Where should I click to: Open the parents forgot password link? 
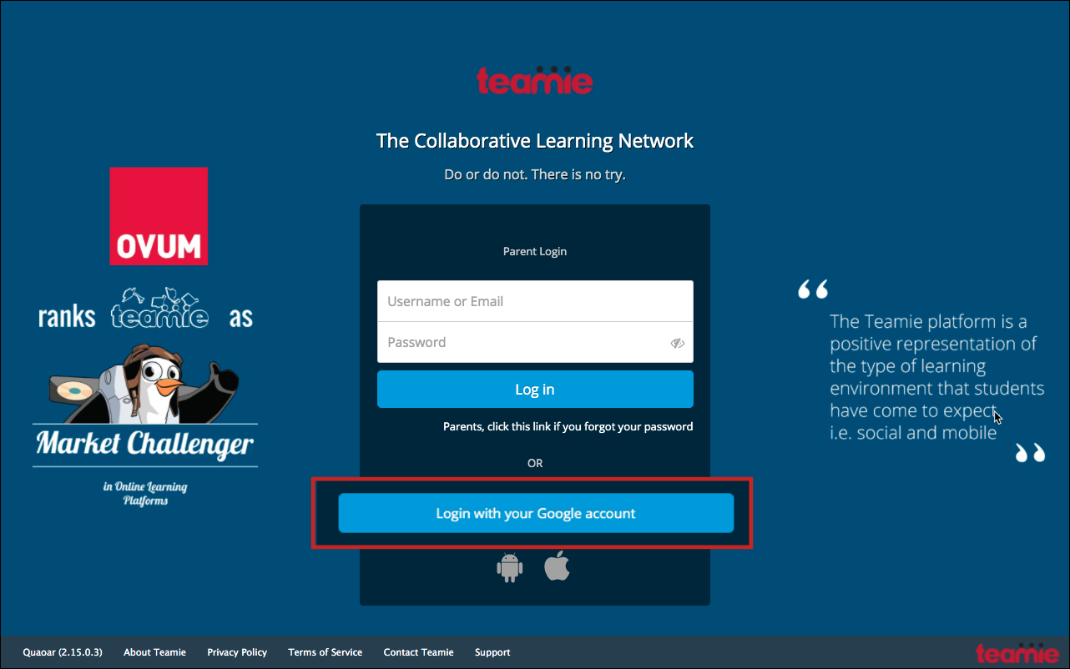coord(568,426)
